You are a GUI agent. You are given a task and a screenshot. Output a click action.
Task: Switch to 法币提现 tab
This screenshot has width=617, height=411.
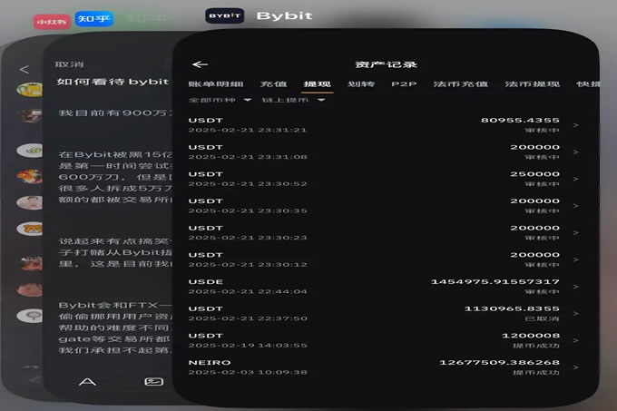[x=533, y=83]
